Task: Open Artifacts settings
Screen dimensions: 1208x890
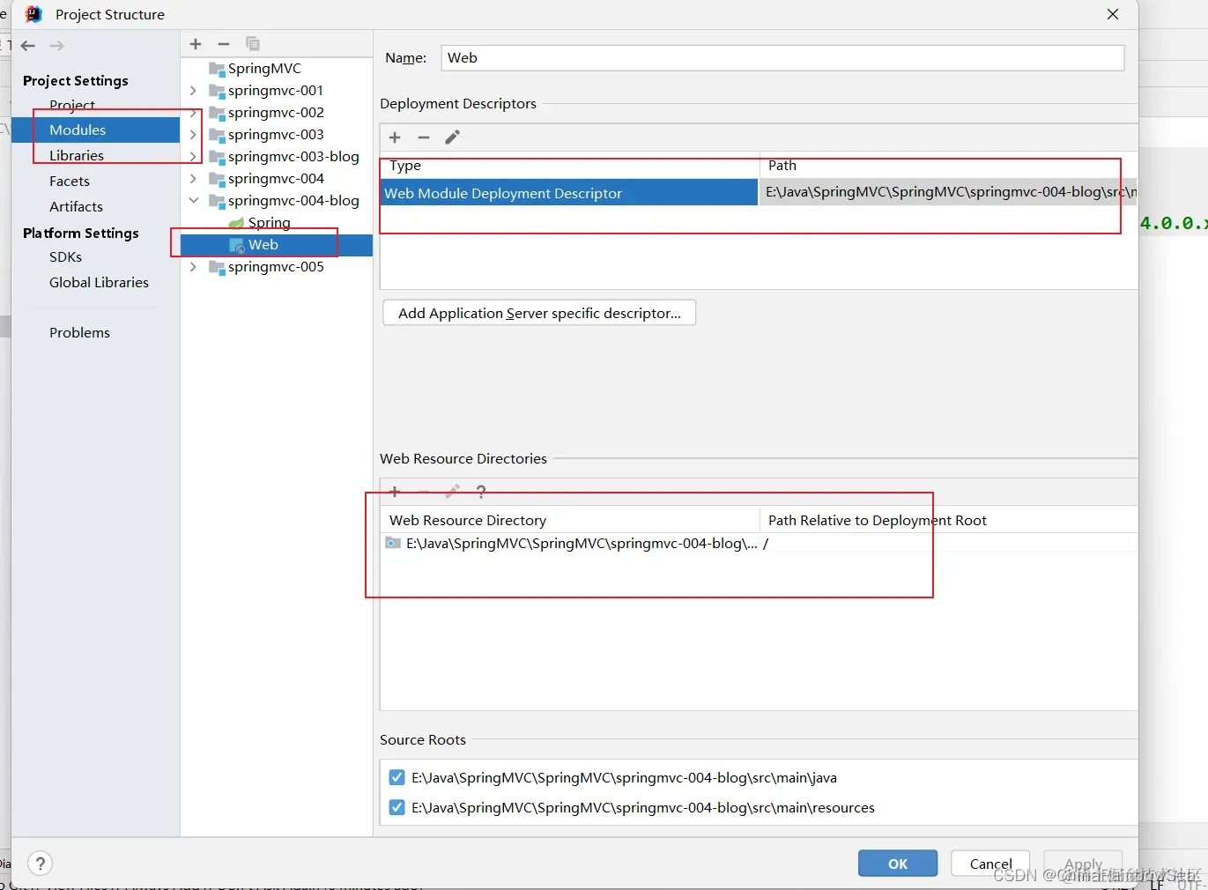Action: point(76,206)
